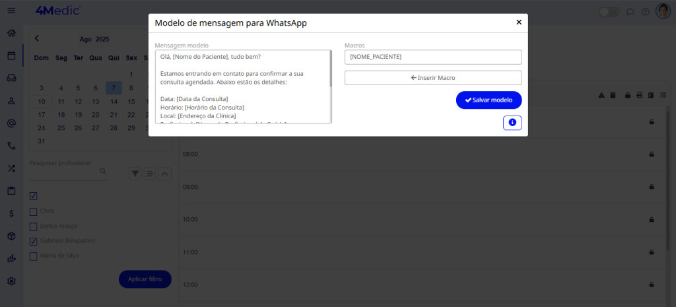The height and width of the screenshot is (307, 676).
Task: Click inside the Mensagem modelo text area
Action: click(x=242, y=86)
